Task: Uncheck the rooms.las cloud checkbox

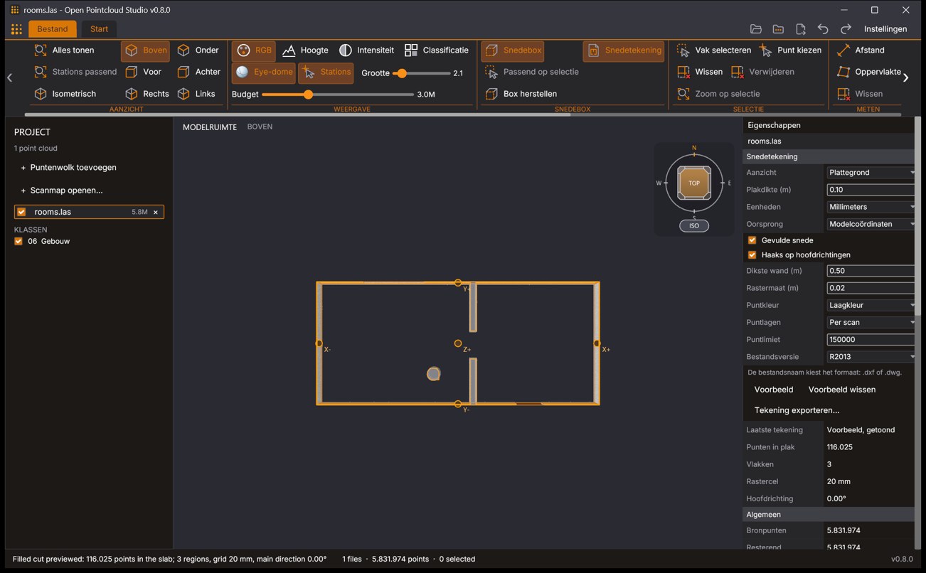Action: pos(21,212)
